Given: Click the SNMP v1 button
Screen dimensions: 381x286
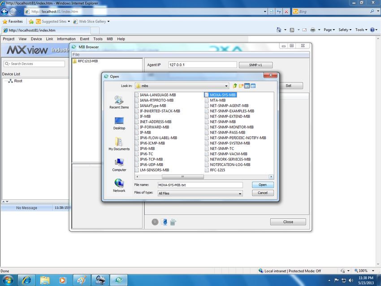Looking at the screenshot, I should (255, 65).
